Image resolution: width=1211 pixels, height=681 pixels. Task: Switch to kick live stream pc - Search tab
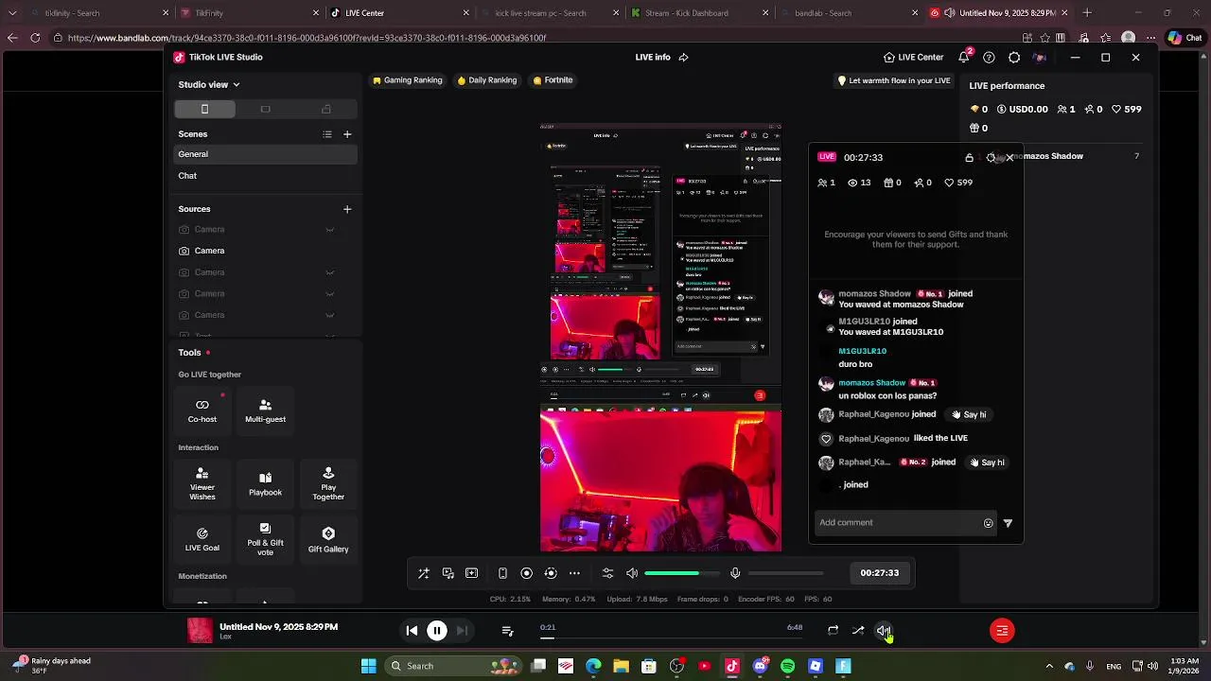(549, 13)
